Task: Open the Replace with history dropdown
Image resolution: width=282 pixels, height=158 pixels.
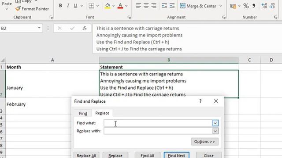Action: 215,131
